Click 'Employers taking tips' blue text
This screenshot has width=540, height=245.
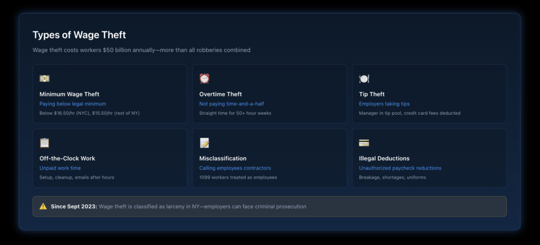click(384, 104)
